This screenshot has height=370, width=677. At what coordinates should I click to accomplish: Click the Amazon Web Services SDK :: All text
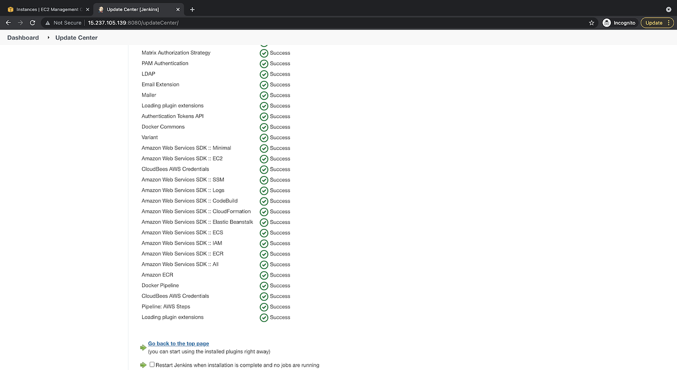[180, 265]
